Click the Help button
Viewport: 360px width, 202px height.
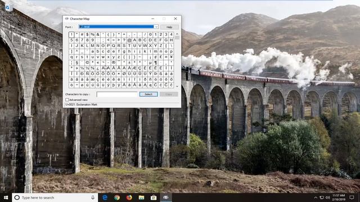click(169, 27)
